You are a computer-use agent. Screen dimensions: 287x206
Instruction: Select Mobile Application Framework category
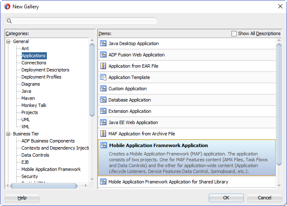tap(51, 170)
